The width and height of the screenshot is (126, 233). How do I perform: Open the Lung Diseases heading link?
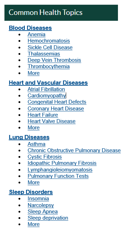(x=29, y=137)
